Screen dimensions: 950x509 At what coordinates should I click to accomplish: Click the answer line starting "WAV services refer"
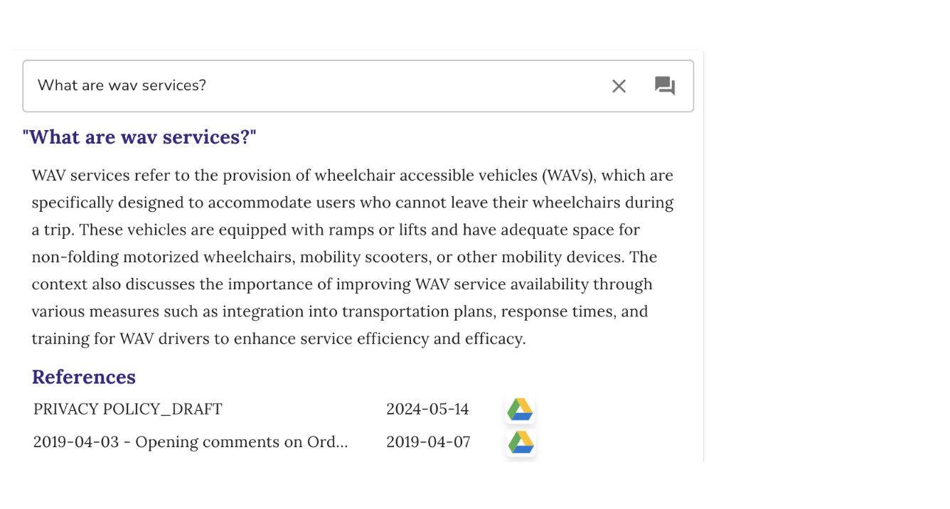coord(352,176)
